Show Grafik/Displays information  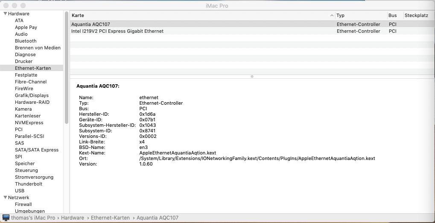[x=32, y=95]
